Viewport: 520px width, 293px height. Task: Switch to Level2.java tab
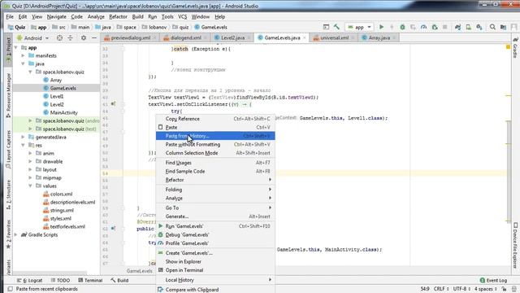pos(232,38)
